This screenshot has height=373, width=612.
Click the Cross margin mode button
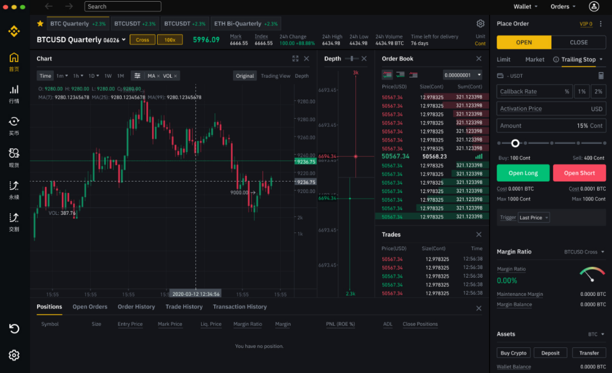142,40
